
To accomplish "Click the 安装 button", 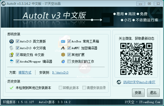I will tap(138, 93).
